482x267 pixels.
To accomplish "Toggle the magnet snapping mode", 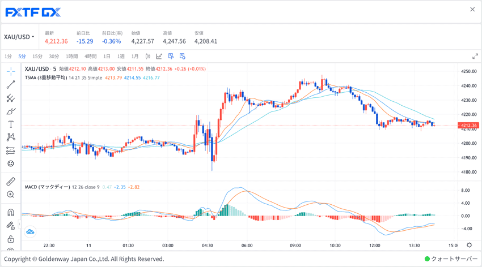I will point(11,213).
